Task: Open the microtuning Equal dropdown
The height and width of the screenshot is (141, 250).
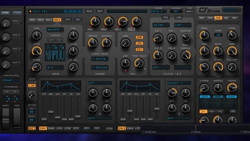Action: [11, 80]
